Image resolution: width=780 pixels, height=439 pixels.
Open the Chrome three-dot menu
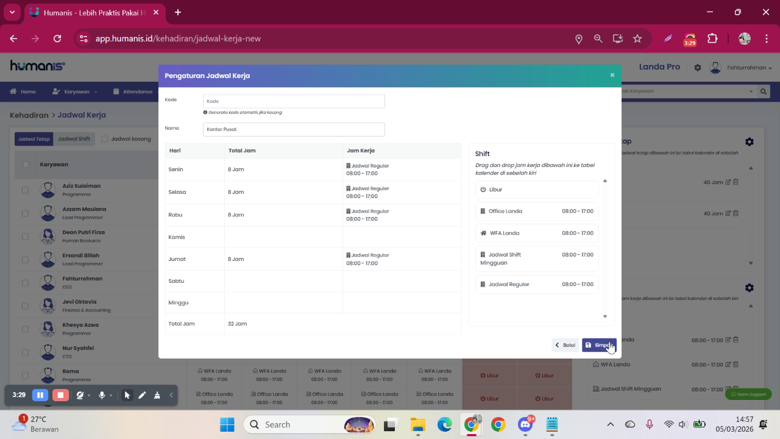click(x=767, y=38)
